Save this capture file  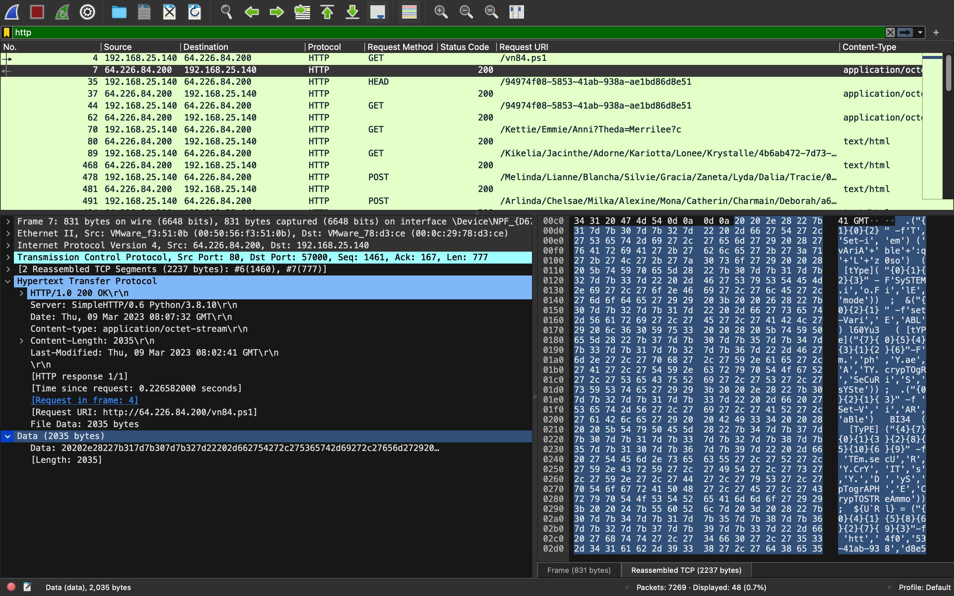[144, 12]
